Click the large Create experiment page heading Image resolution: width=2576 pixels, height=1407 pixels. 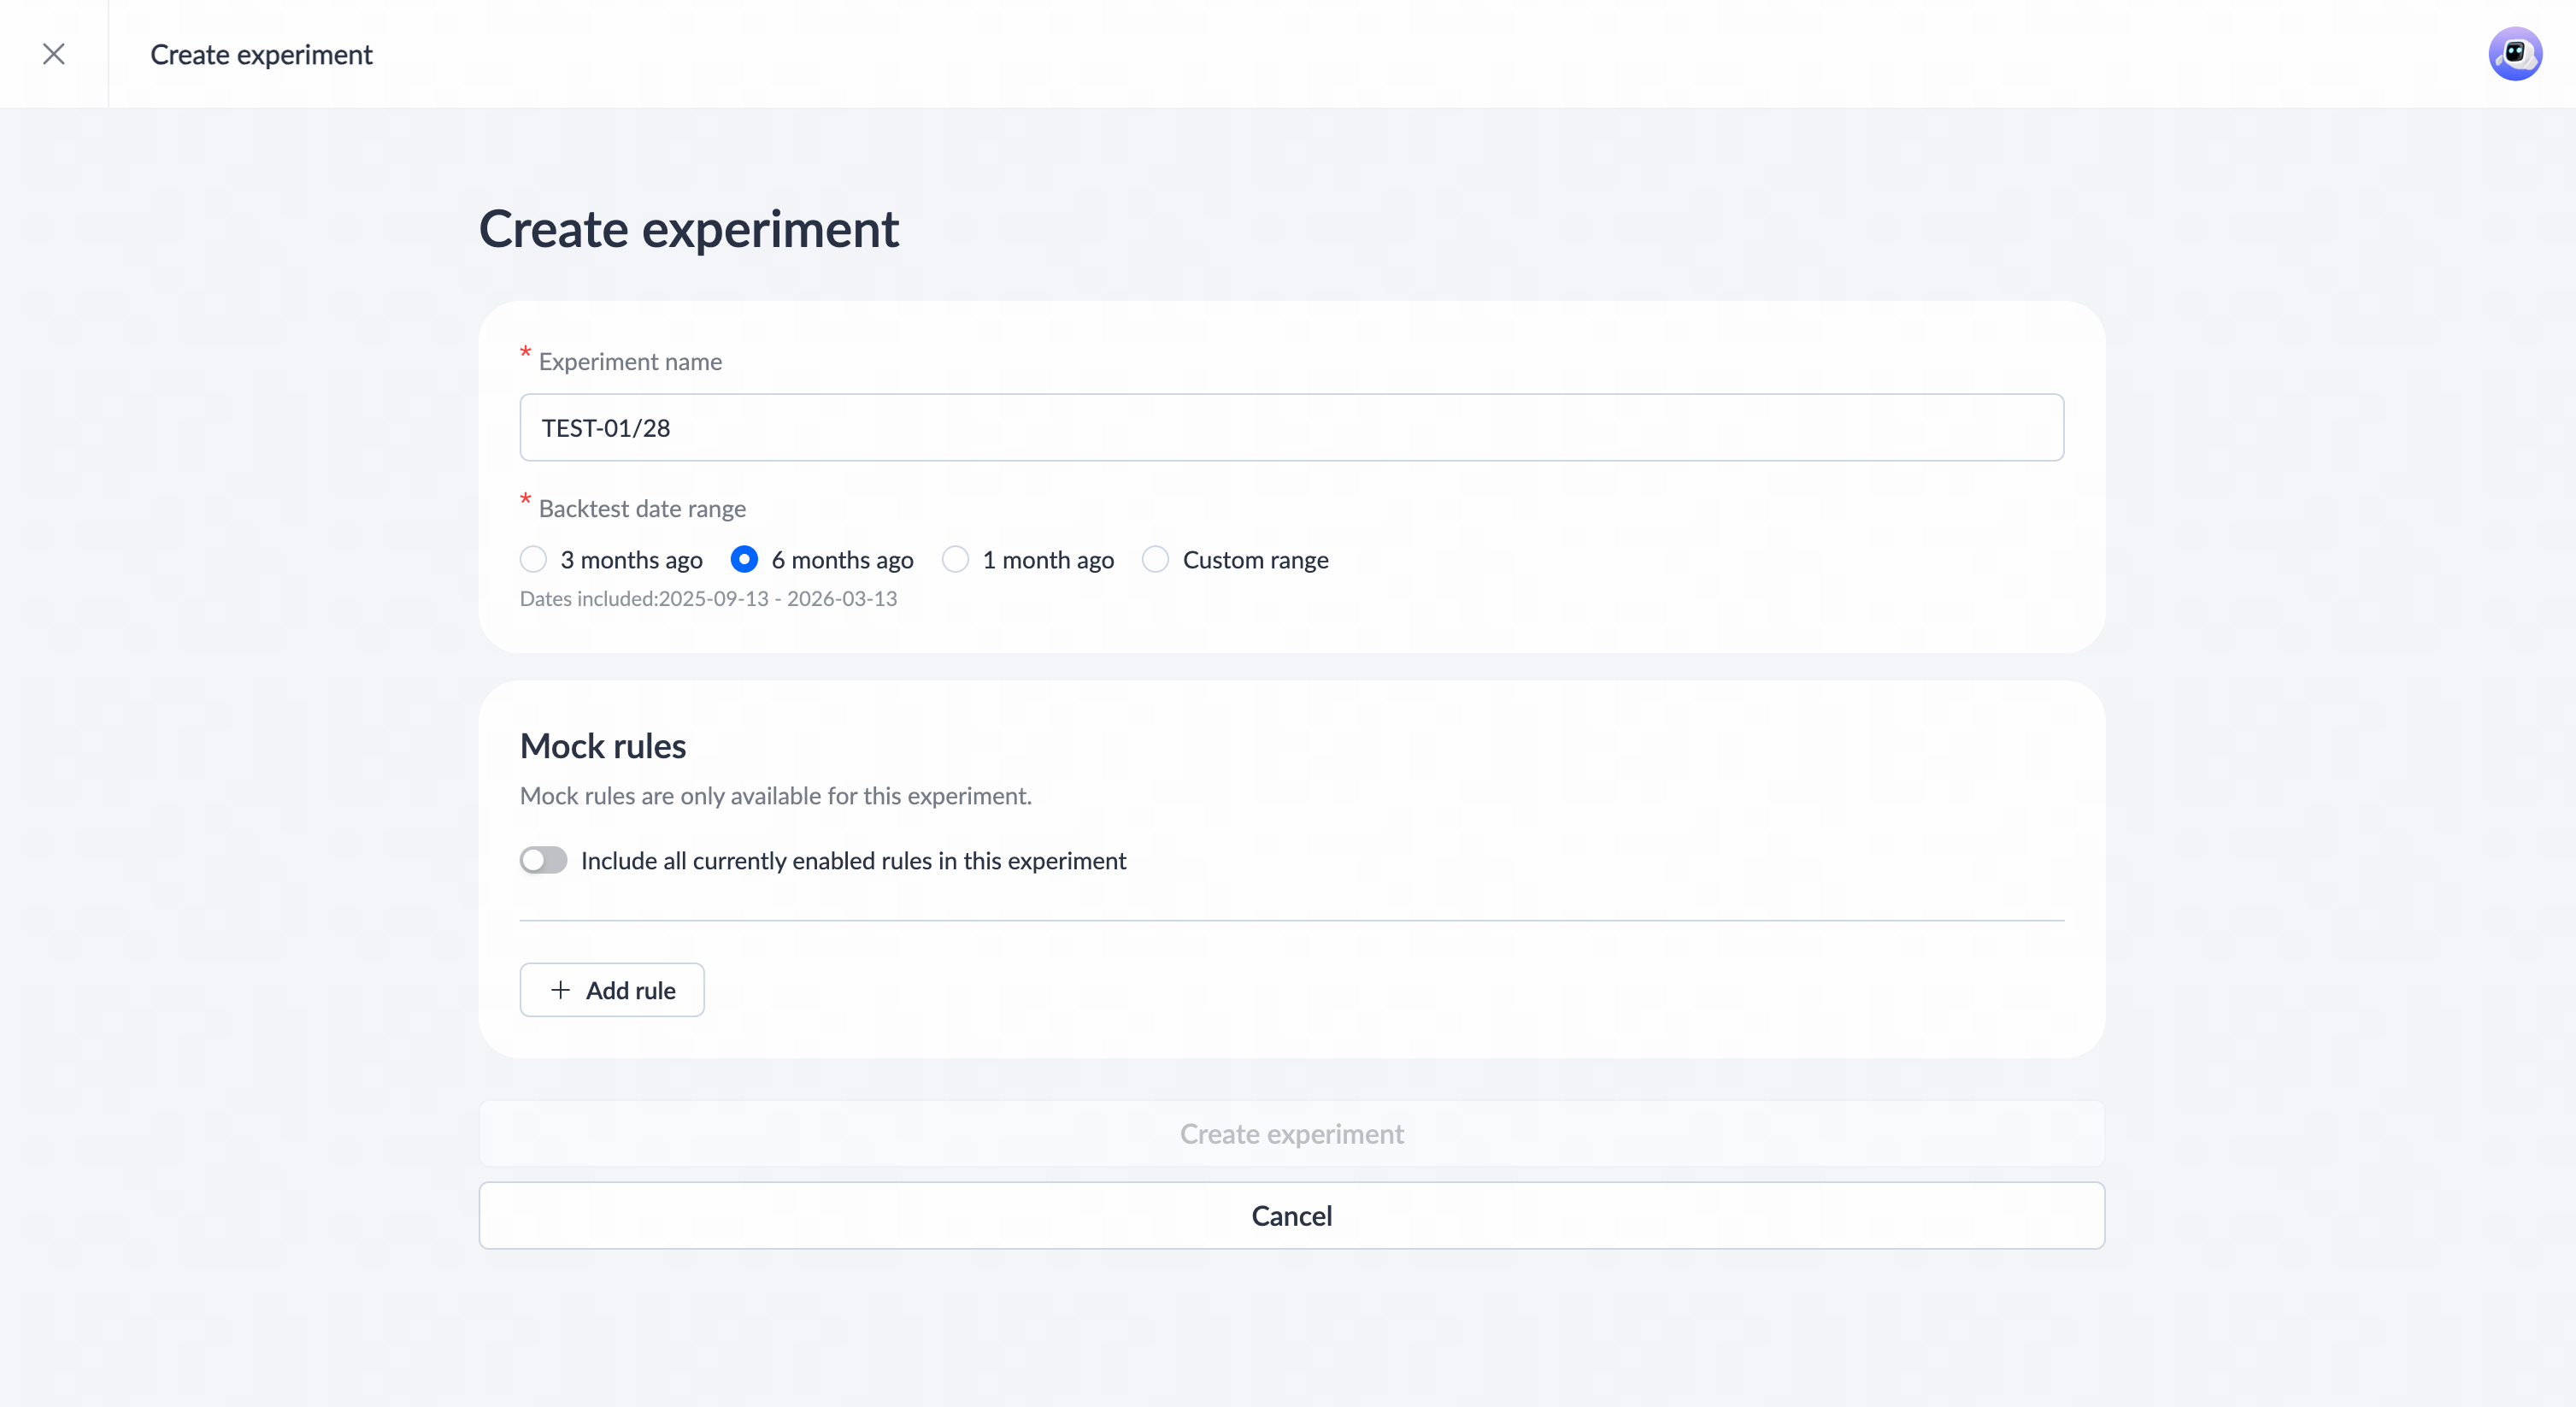[689, 229]
